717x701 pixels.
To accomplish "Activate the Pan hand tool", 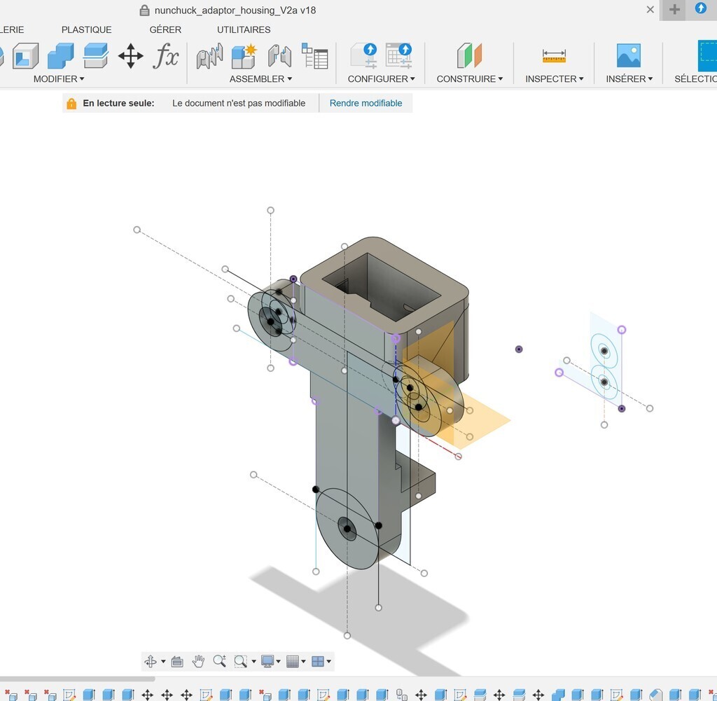I will 198,661.
